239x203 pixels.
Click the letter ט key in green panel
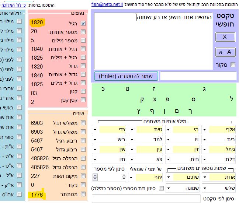[x=127, y=89]
